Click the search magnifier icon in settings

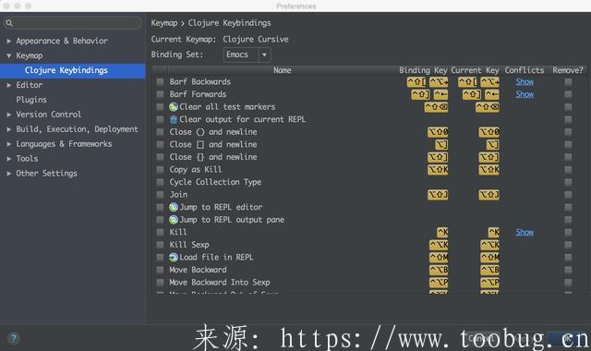(9, 23)
